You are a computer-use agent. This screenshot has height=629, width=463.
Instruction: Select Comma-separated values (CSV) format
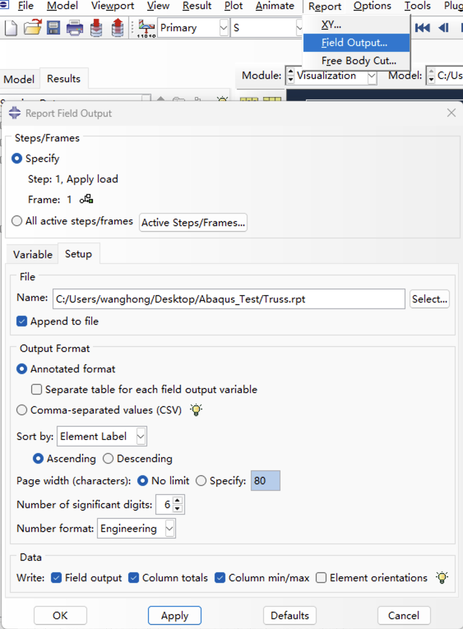coord(22,410)
